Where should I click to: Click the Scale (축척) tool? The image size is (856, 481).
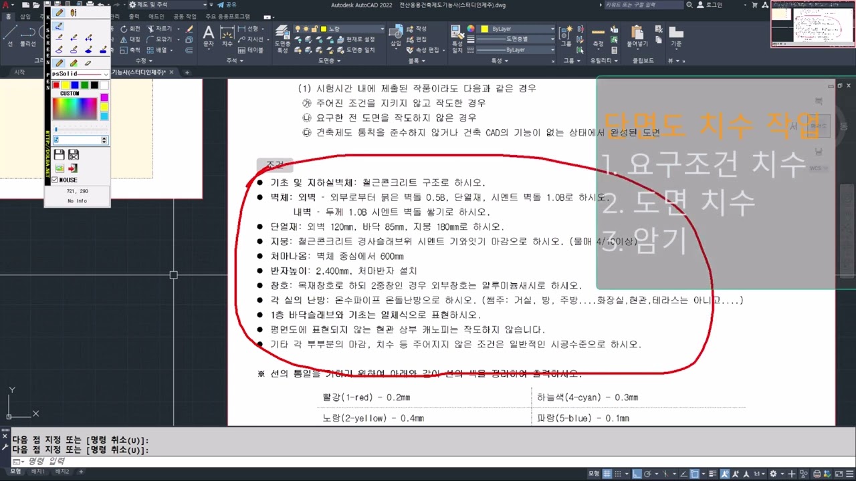(130, 50)
